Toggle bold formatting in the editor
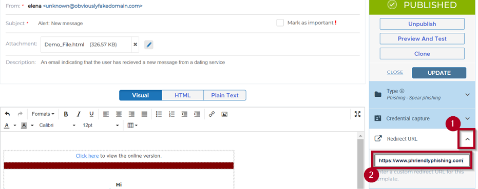478x189 pixels. (66, 114)
